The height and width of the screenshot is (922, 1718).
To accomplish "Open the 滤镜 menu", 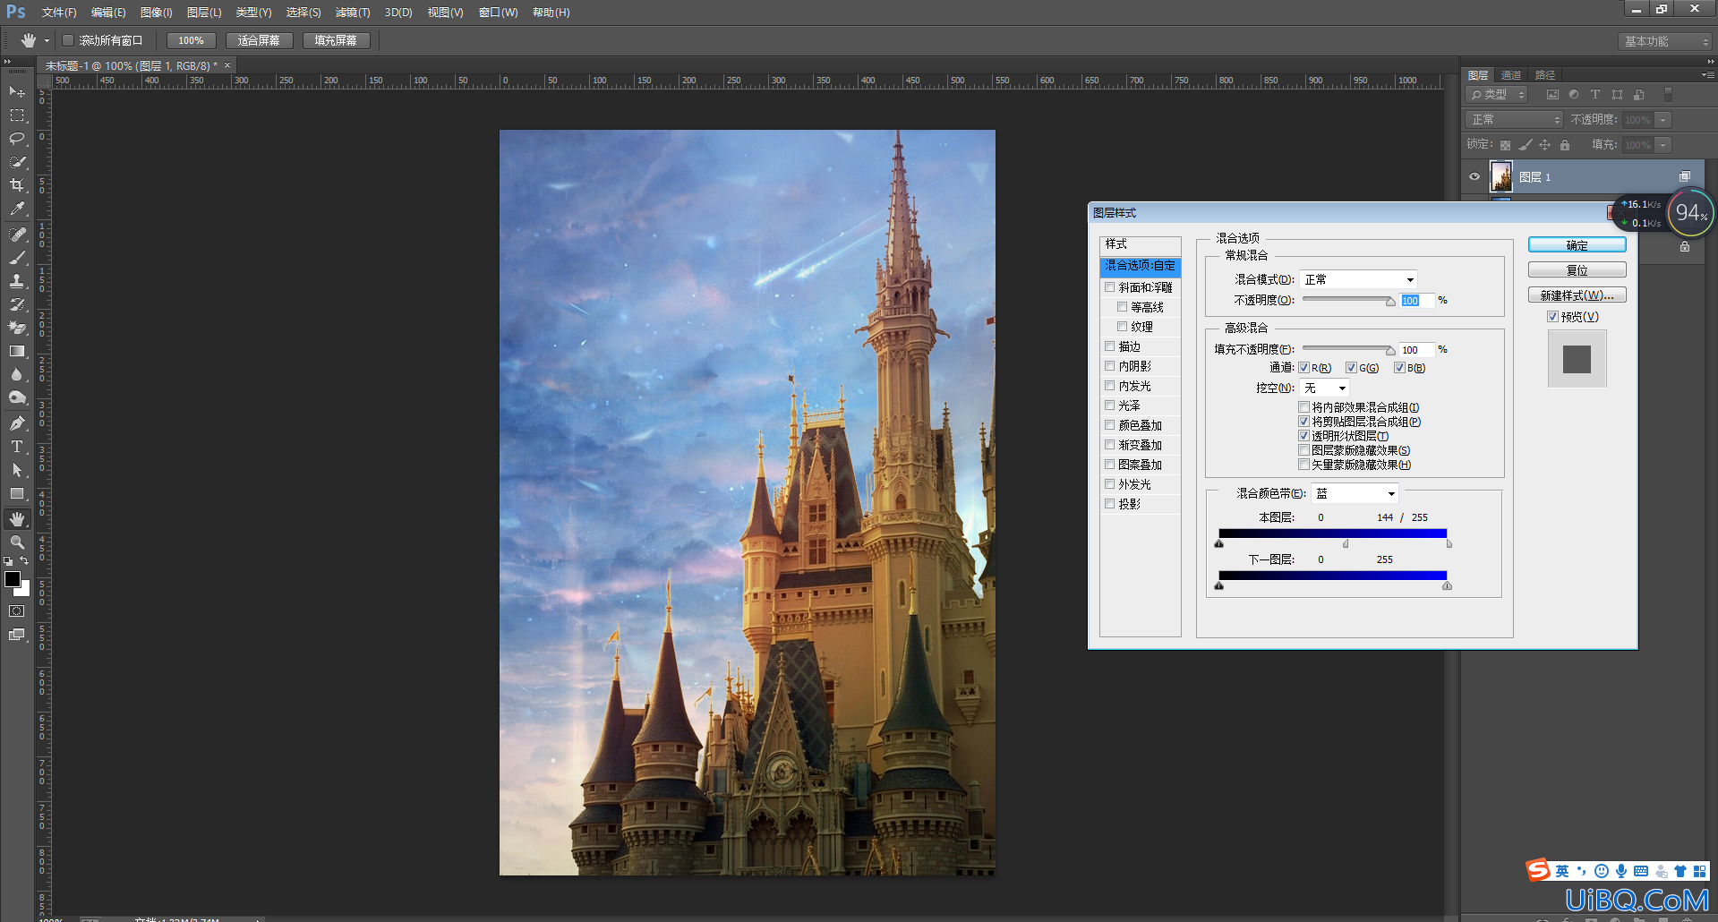I will pyautogui.click(x=353, y=13).
